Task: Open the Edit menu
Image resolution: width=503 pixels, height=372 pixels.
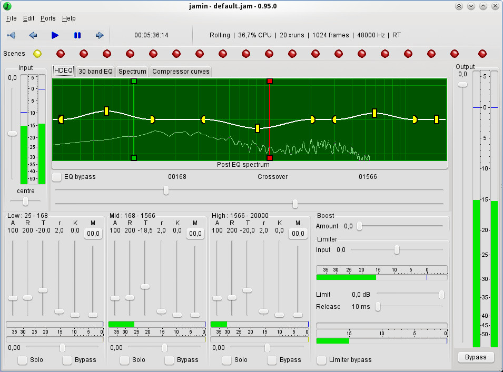Action: (28, 18)
